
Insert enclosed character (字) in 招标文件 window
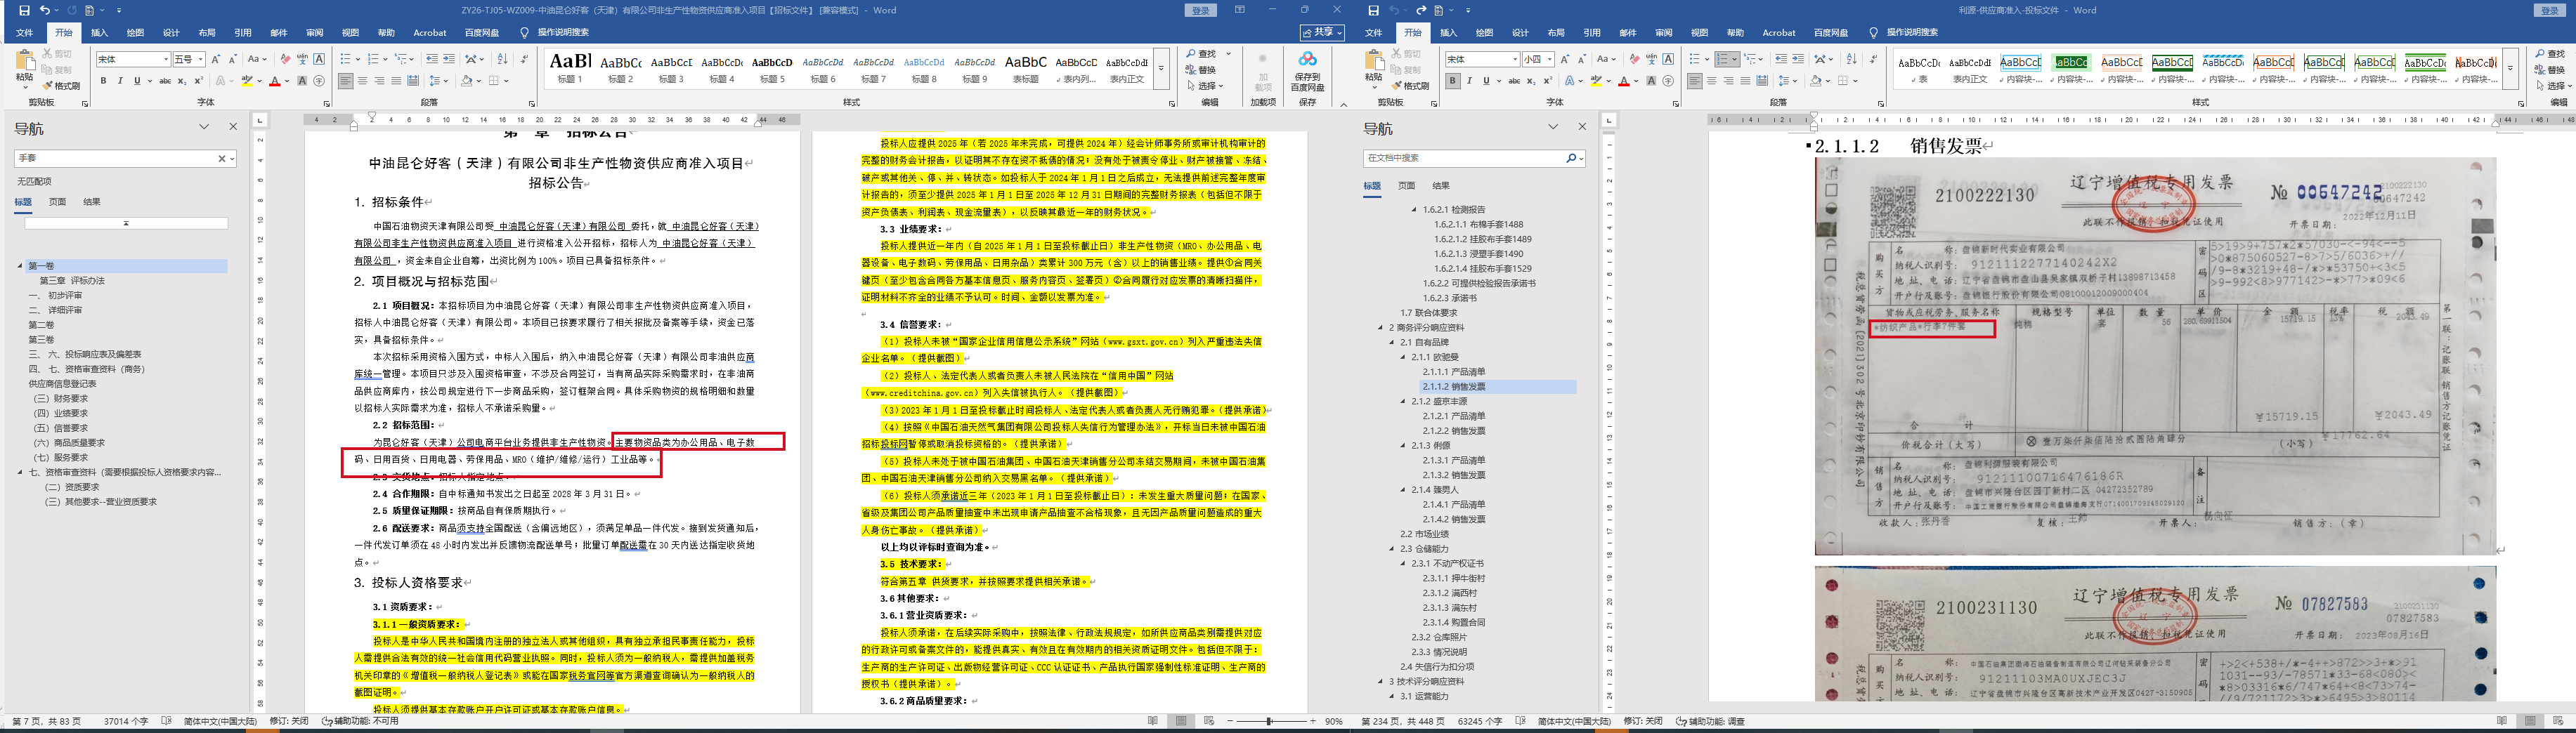(x=319, y=81)
